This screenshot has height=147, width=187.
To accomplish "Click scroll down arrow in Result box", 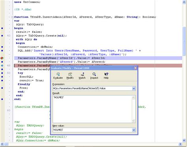I will point(133,121).
